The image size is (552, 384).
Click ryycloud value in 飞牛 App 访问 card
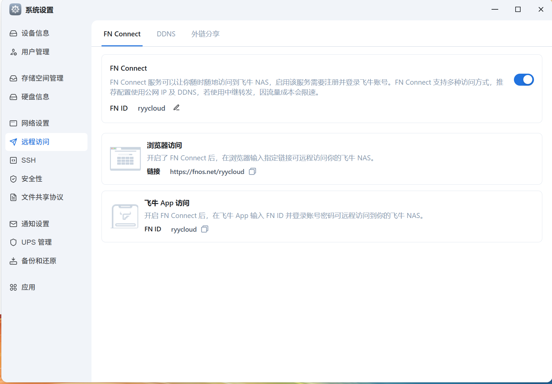click(184, 229)
